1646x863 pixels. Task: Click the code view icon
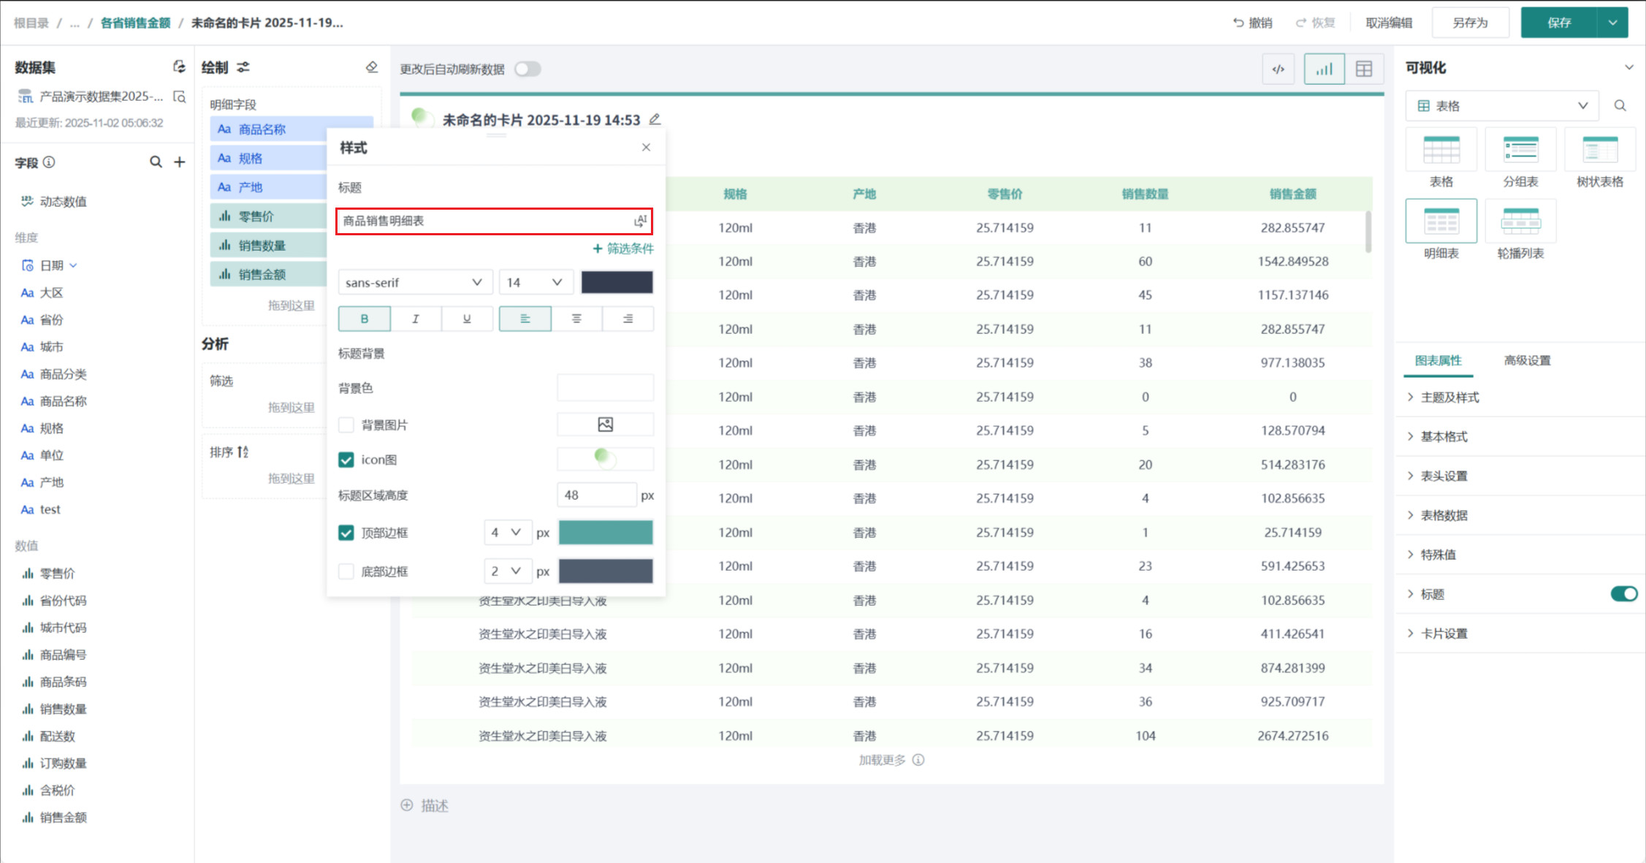pos(1278,69)
